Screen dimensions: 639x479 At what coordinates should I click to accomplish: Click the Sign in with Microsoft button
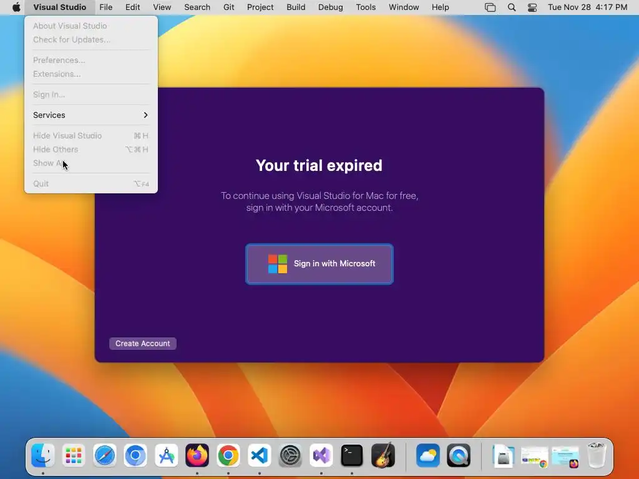[x=319, y=264]
